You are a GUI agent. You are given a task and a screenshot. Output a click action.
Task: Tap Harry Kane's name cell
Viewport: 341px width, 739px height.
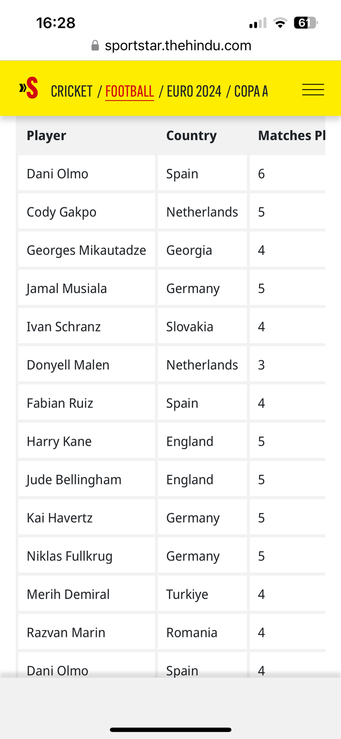tap(59, 442)
